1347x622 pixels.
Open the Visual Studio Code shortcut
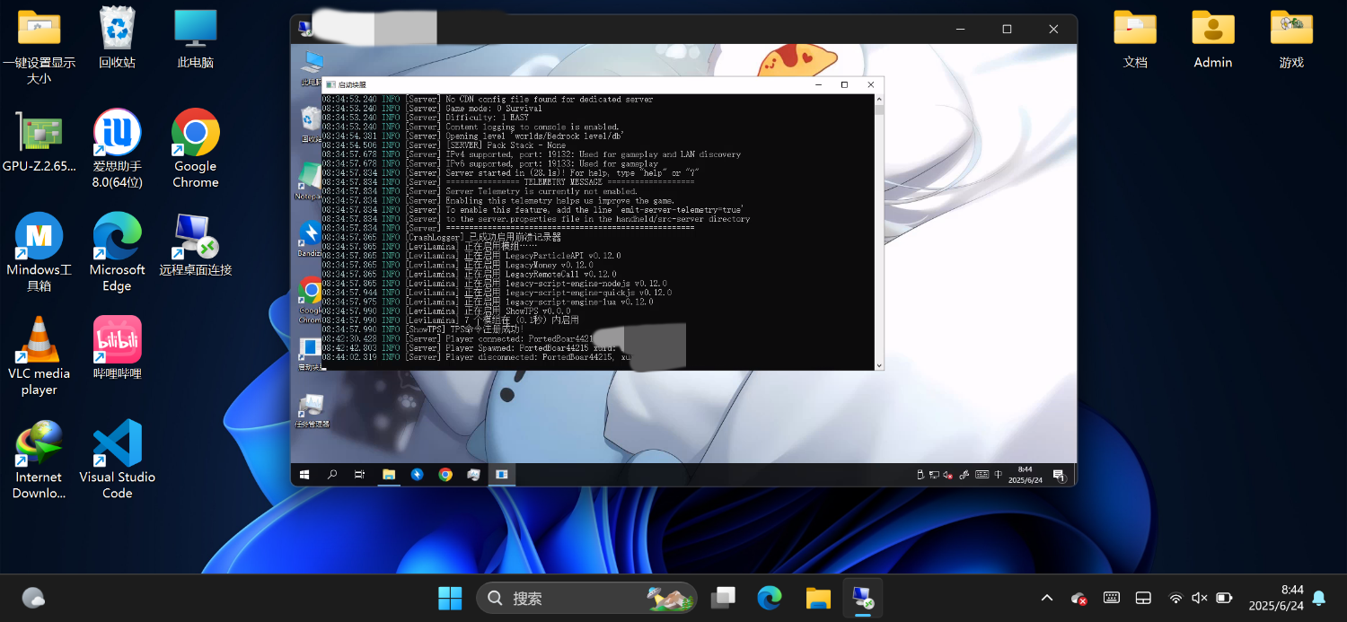click(118, 460)
